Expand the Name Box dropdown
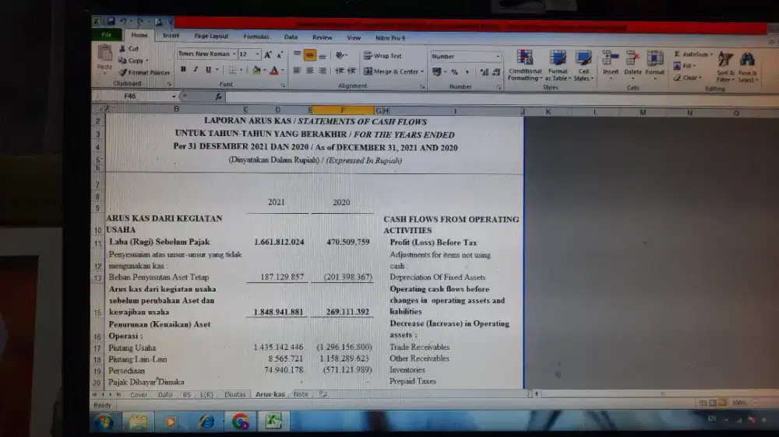 pos(174,96)
